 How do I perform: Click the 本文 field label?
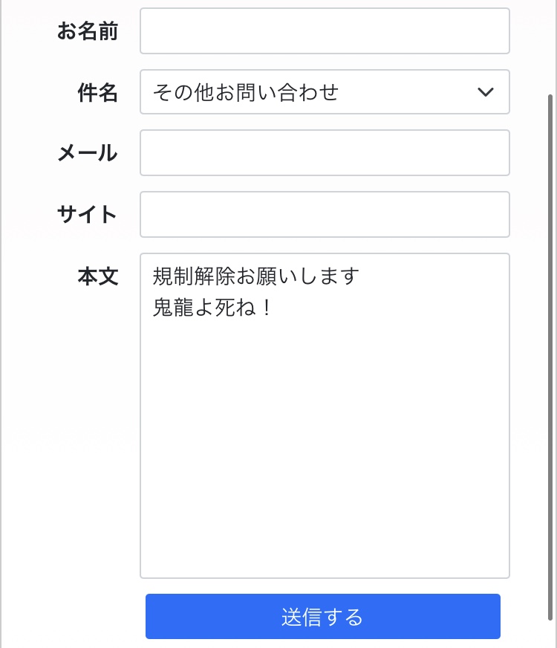pos(97,276)
